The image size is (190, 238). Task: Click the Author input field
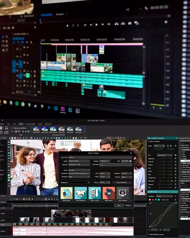pyautogui.click(x=79, y=161)
